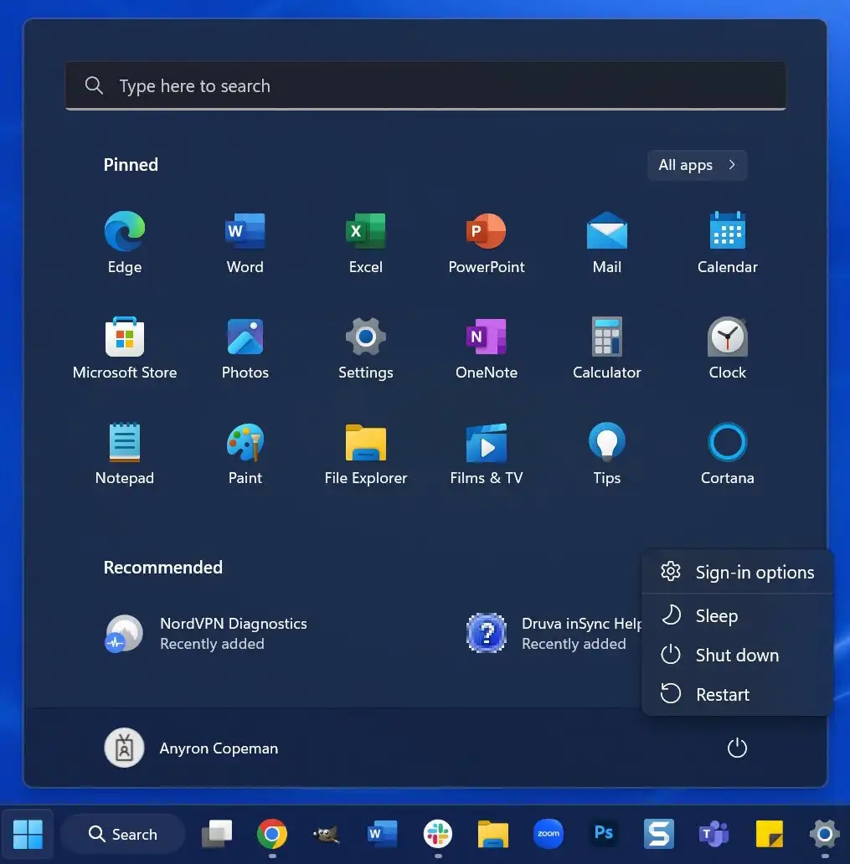Open the Edge pinned app
Image resolution: width=850 pixels, height=864 pixels.
point(125,243)
